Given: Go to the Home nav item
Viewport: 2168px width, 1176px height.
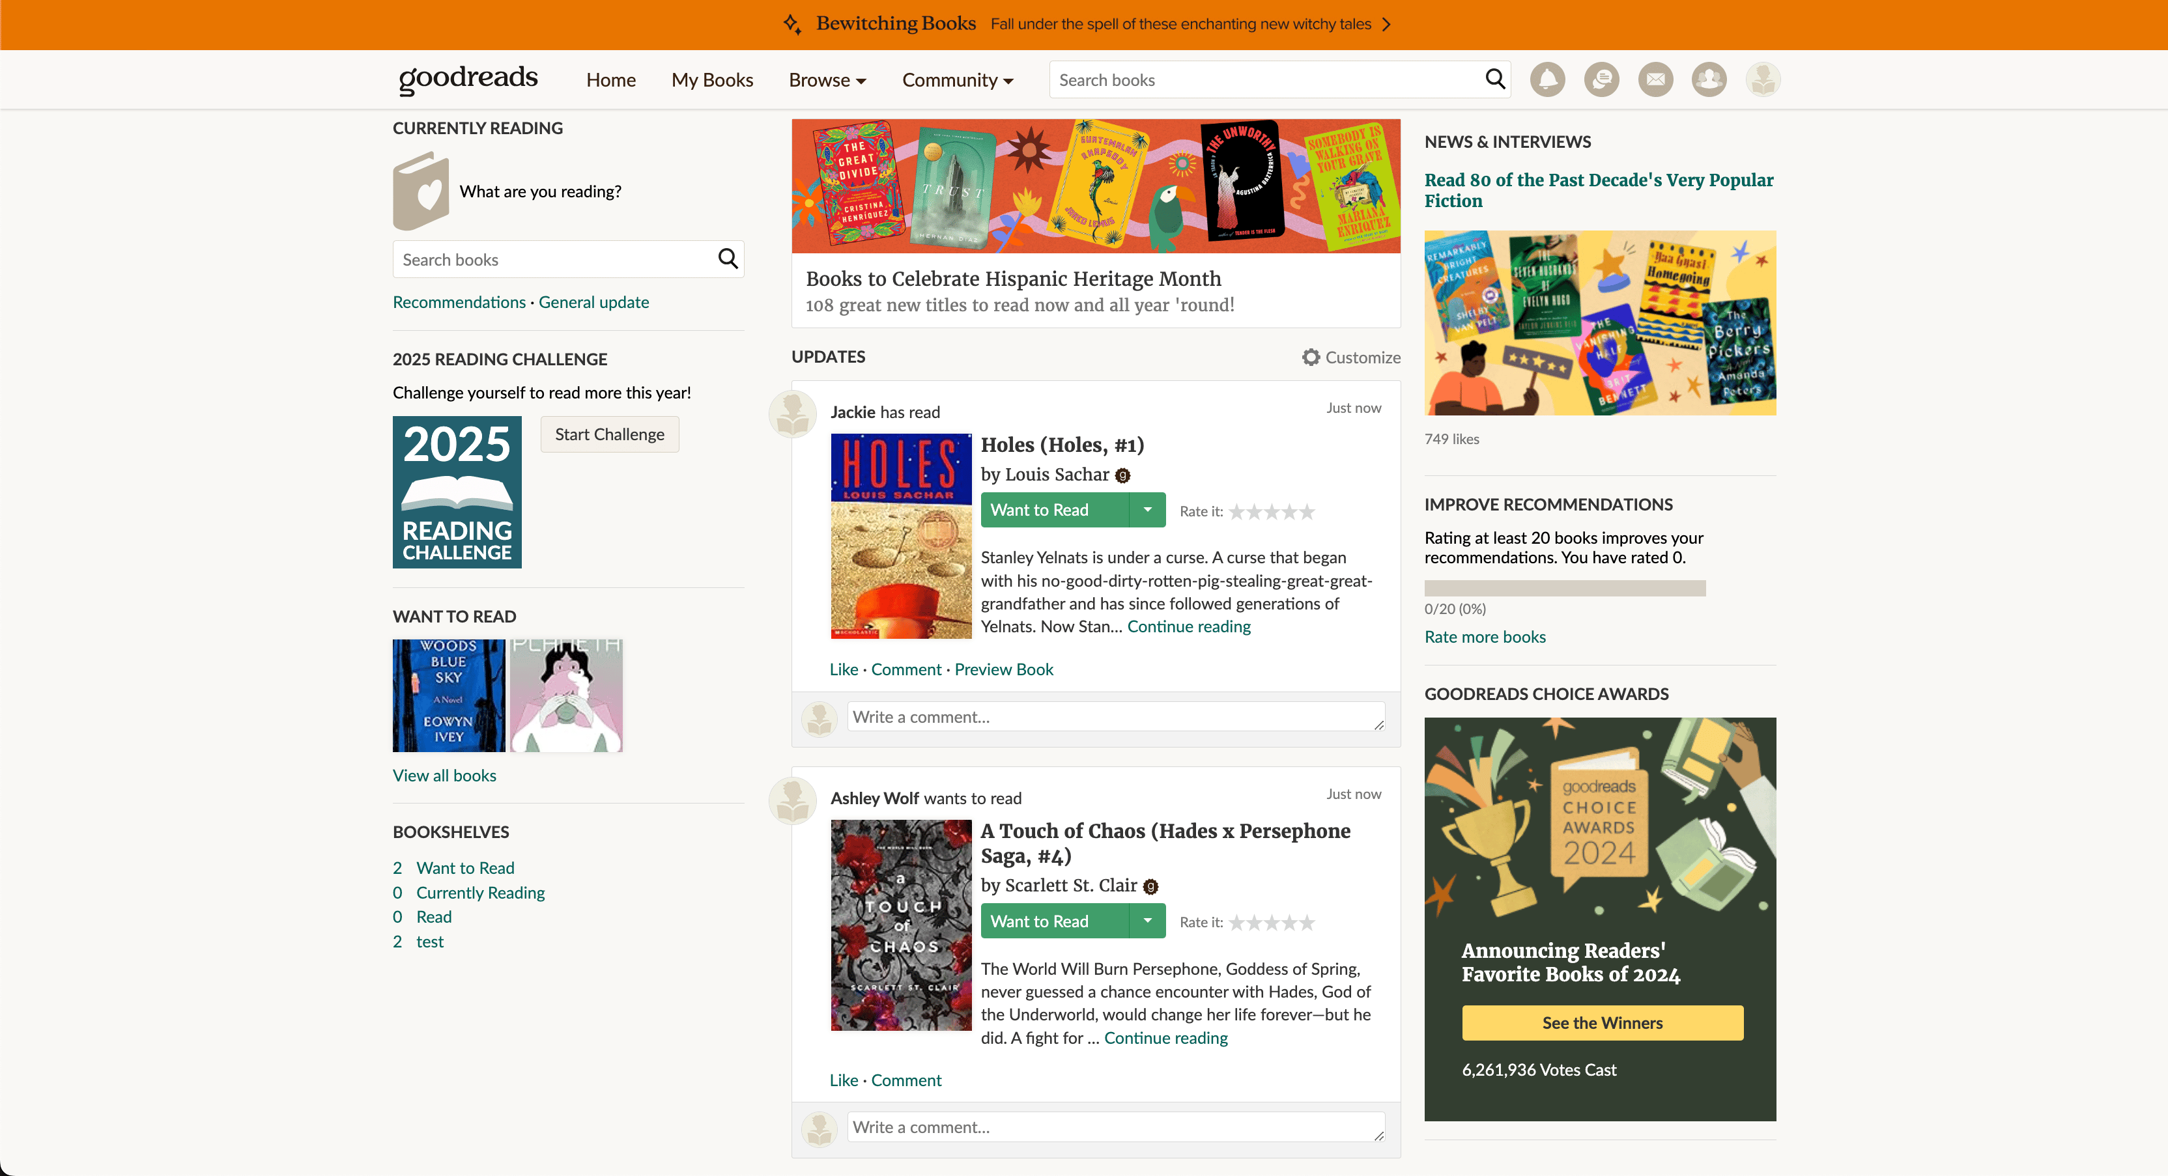Looking at the screenshot, I should 610,80.
